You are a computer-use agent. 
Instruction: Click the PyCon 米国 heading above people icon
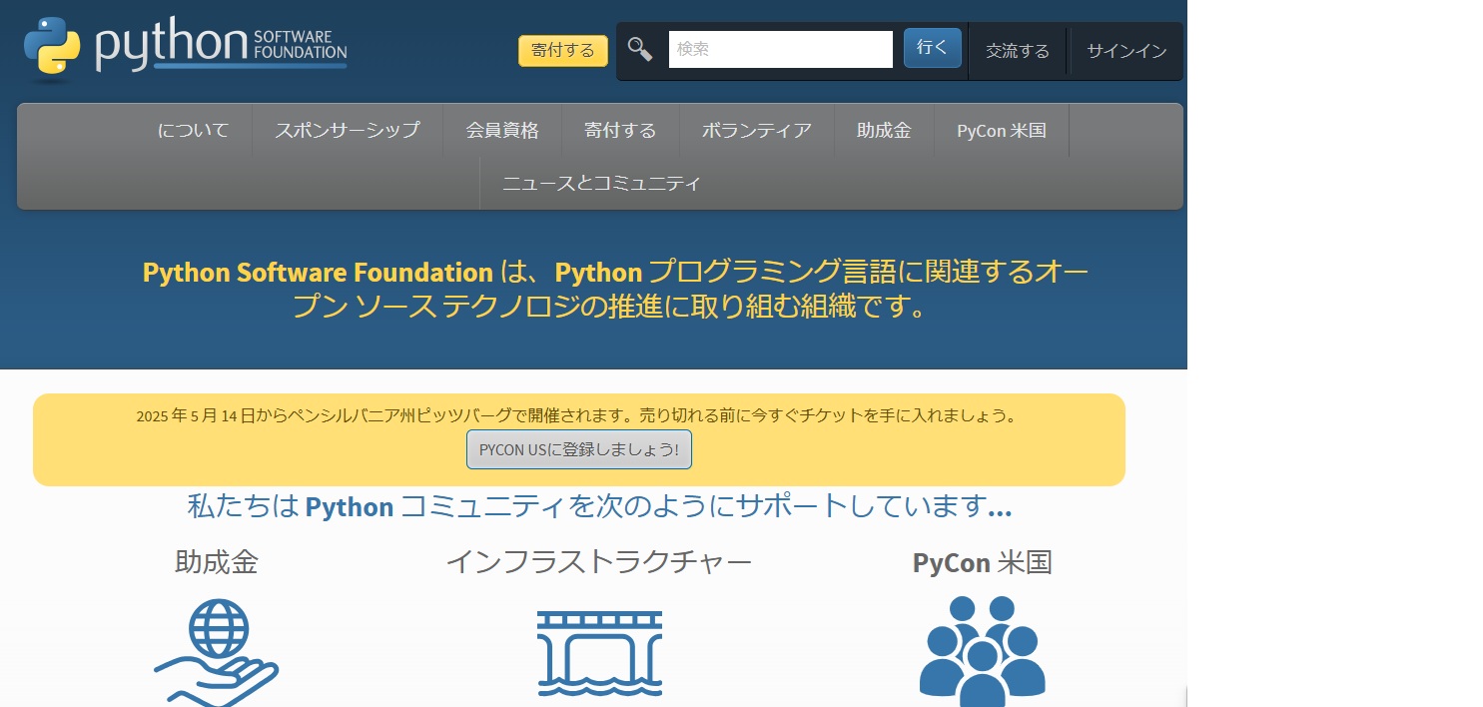pos(983,562)
